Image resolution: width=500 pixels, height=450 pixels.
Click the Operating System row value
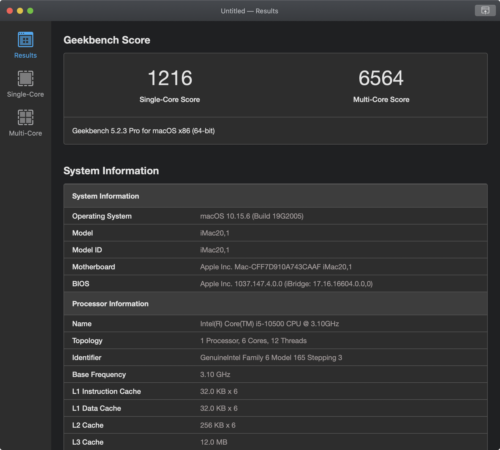(252, 216)
